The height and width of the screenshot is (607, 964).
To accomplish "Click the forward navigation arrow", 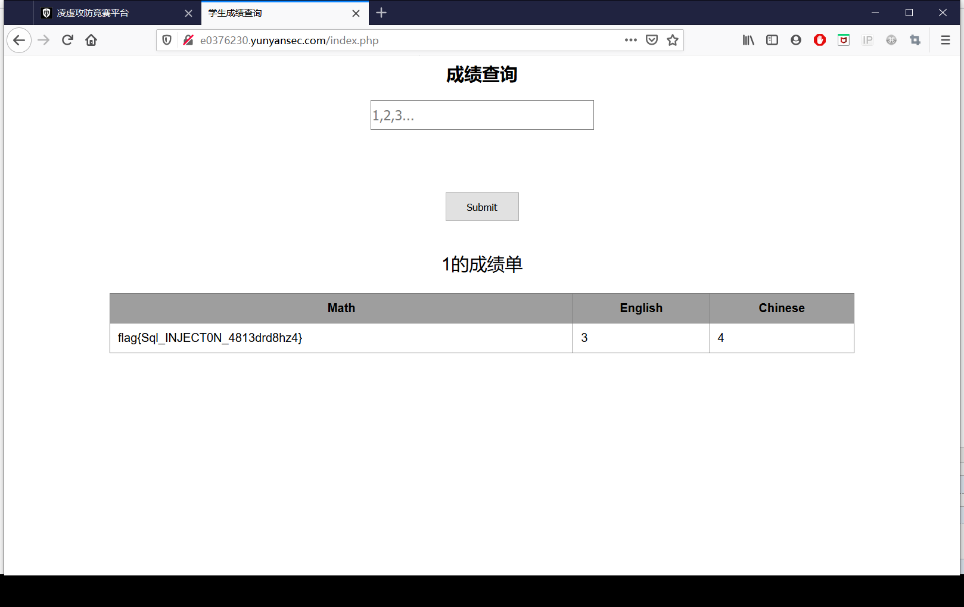I will coord(43,40).
